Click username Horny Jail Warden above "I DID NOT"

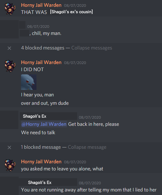(x=41, y=62)
